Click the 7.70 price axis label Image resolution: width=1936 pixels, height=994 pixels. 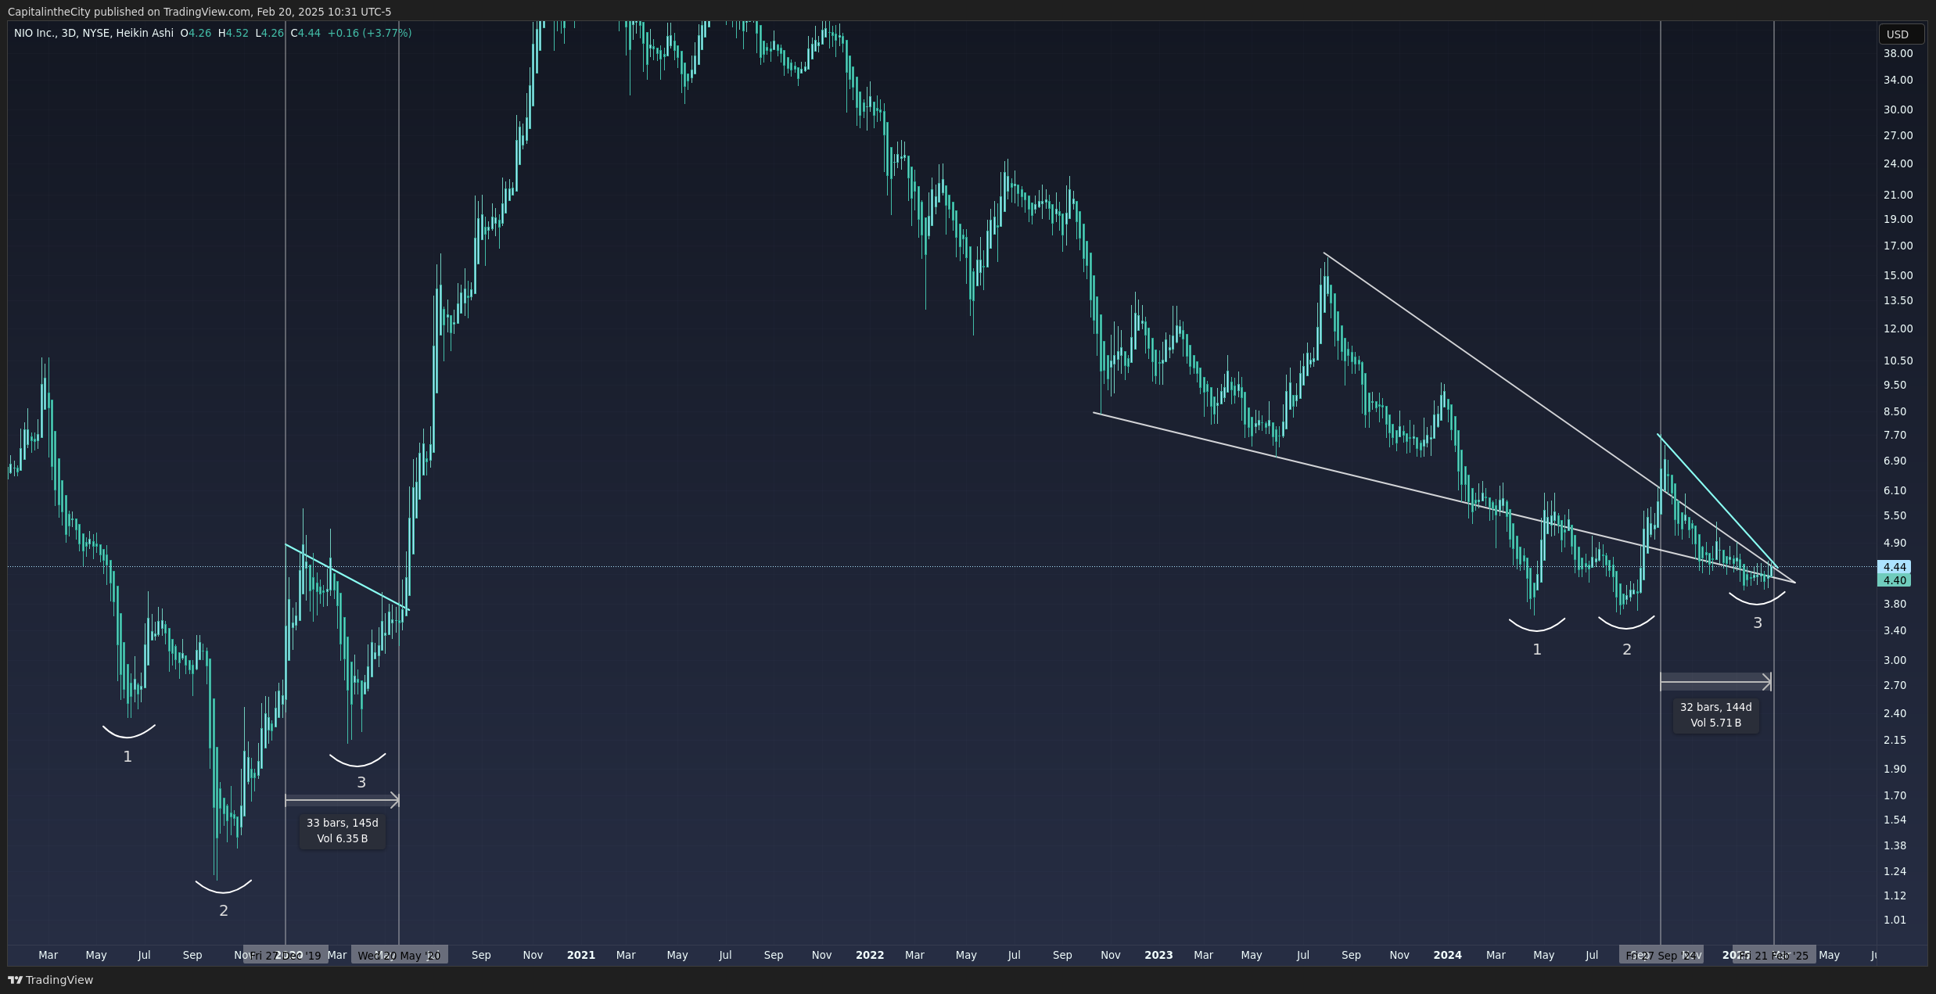click(1895, 435)
